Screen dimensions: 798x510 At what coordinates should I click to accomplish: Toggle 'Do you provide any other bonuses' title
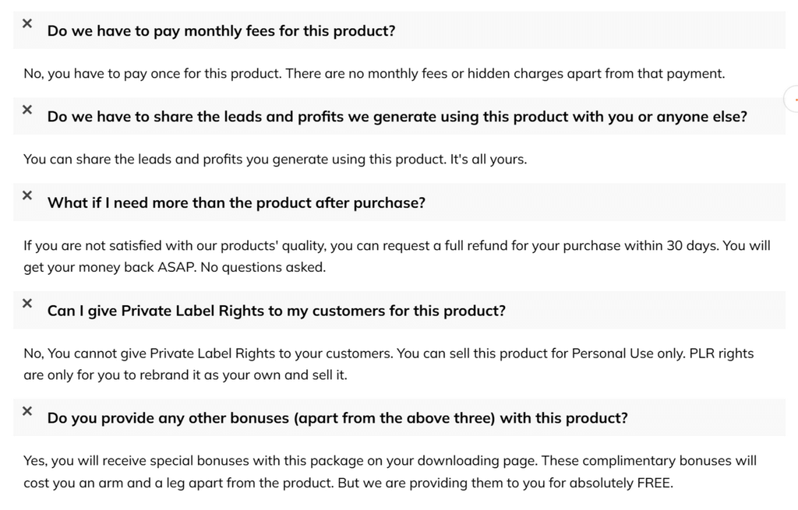pos(337,418)
